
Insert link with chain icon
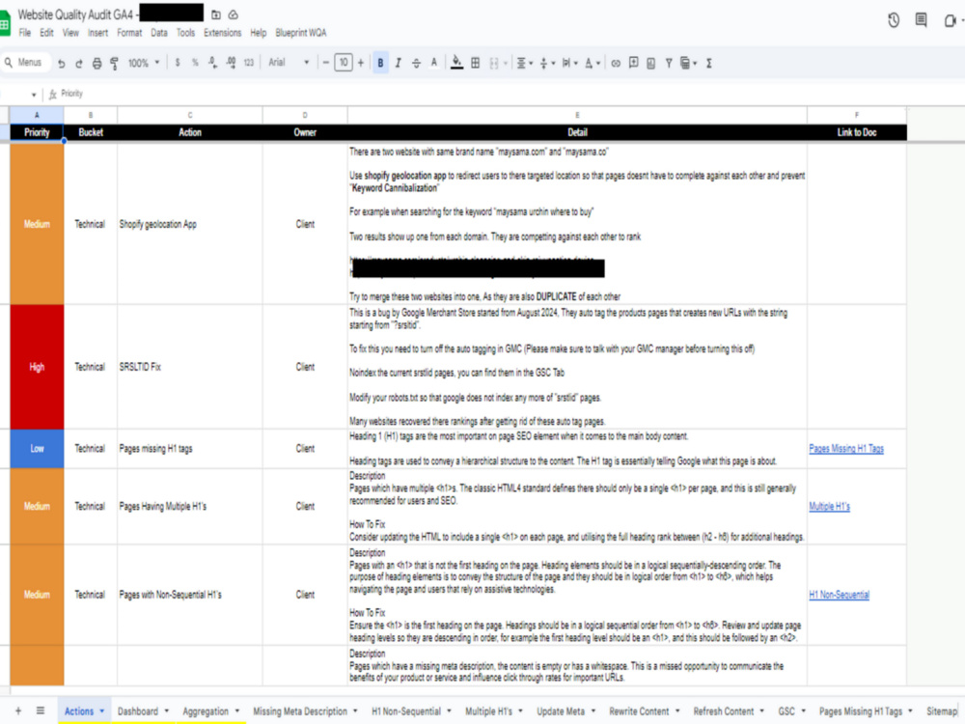coord(616,63)
